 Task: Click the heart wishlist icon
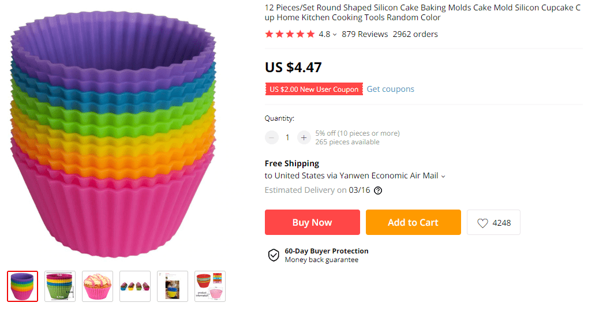coord(482,223)
